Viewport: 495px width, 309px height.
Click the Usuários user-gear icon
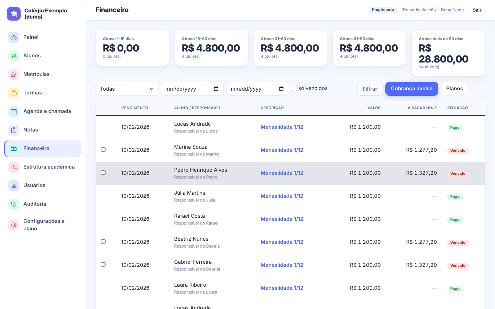(x=14, y=185)
